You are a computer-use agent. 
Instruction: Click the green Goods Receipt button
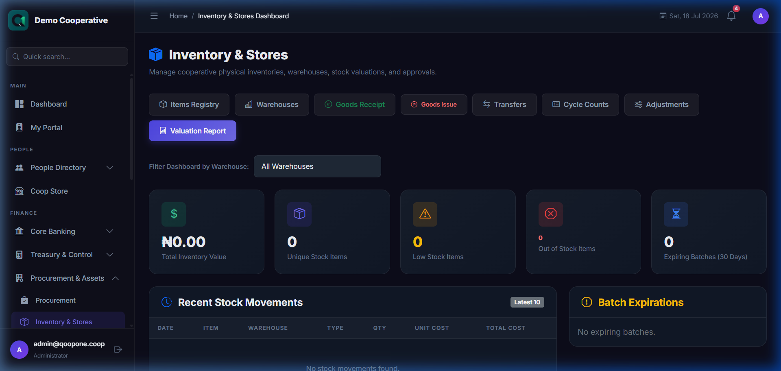click(x=355, y=105)
